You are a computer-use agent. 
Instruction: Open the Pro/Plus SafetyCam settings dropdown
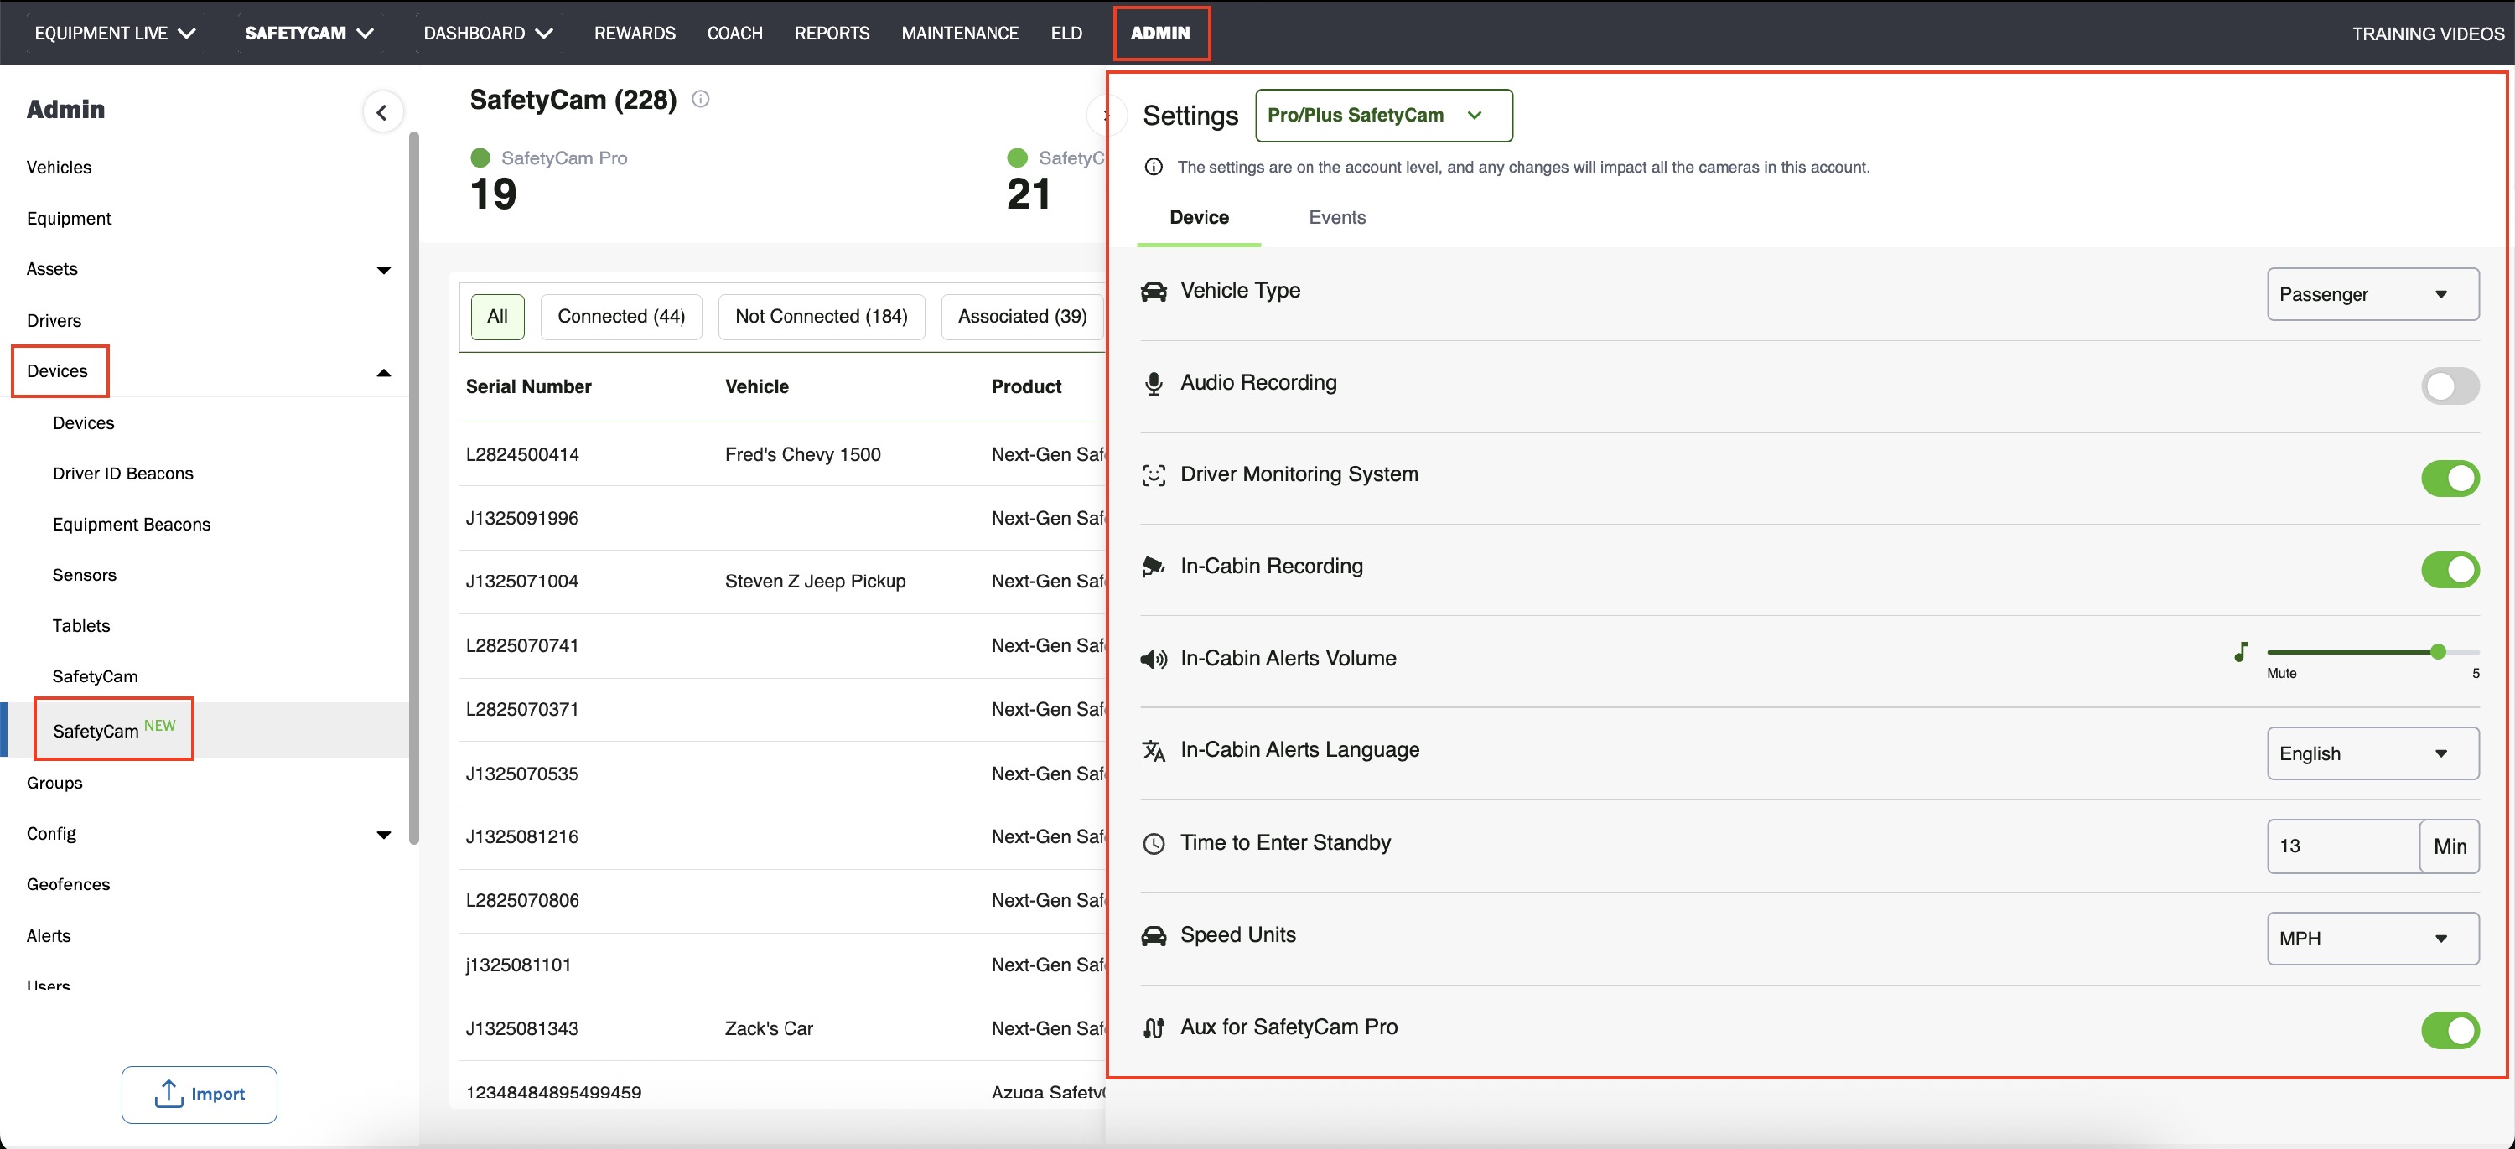coord(1383,115)
